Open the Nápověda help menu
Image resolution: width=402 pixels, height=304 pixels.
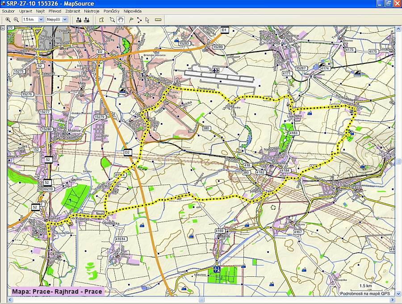pos(133,11)
